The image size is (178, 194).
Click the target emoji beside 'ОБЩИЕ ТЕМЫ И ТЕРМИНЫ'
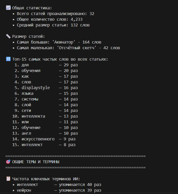[x=8, y=162]
